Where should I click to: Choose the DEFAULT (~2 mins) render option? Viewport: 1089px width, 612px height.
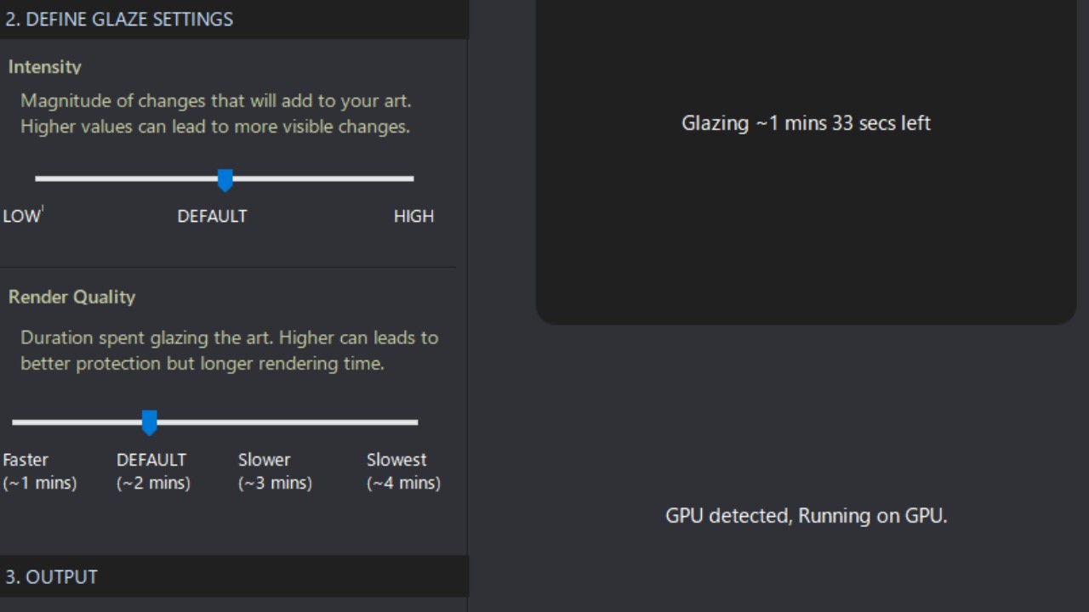153,471
